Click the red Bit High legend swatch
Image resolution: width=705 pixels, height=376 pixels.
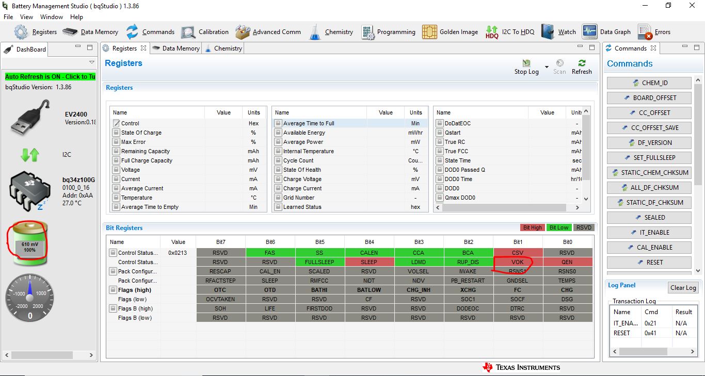(x=533, y=227)
